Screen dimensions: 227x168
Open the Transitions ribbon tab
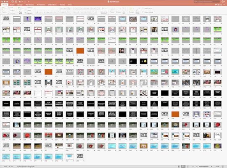coord(30,5)
